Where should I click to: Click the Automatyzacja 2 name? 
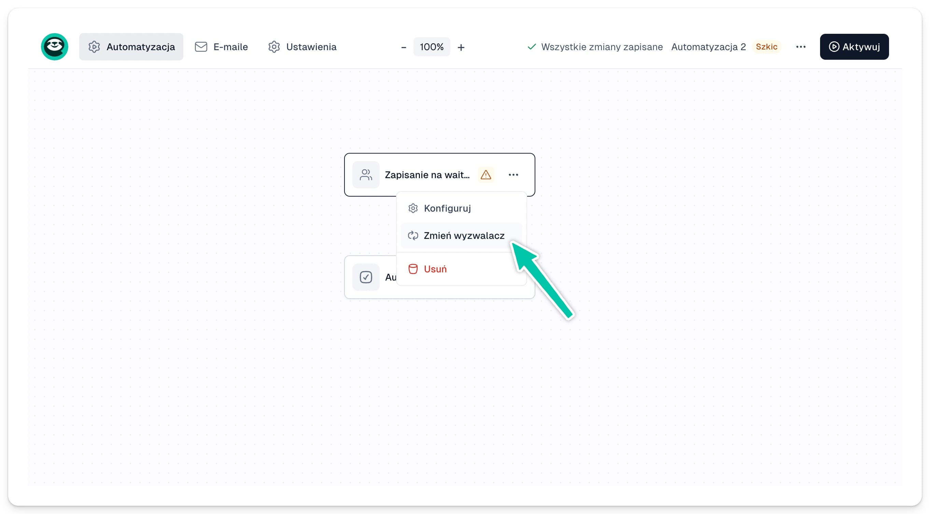click(708, 47)
